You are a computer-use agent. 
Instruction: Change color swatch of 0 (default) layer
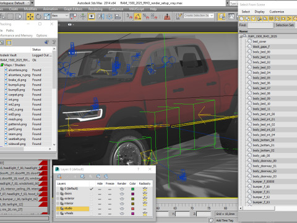coord(132,189)
